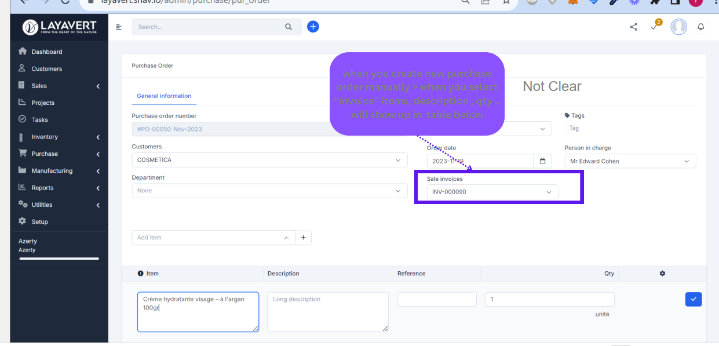The width and height of the screenshot is (719, 346).
Task: Click the Long description text area
Action: [x=327, y=312]
